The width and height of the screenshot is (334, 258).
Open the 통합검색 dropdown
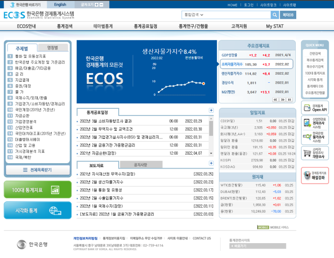(194, 15)
